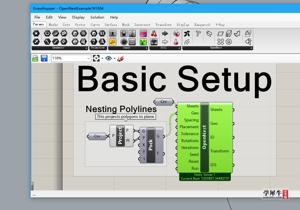The image size is (300, 210).
Task: Choose the Brep cube parameter icon
Action: pos(75,34)
